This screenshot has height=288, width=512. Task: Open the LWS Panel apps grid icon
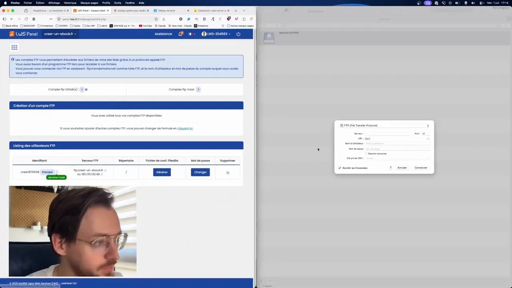(14, 47)
